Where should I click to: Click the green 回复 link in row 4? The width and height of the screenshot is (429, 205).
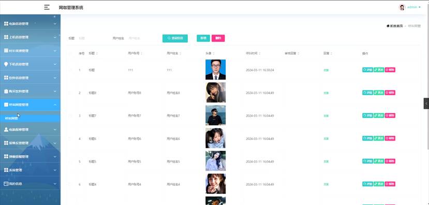coord(326,139)
